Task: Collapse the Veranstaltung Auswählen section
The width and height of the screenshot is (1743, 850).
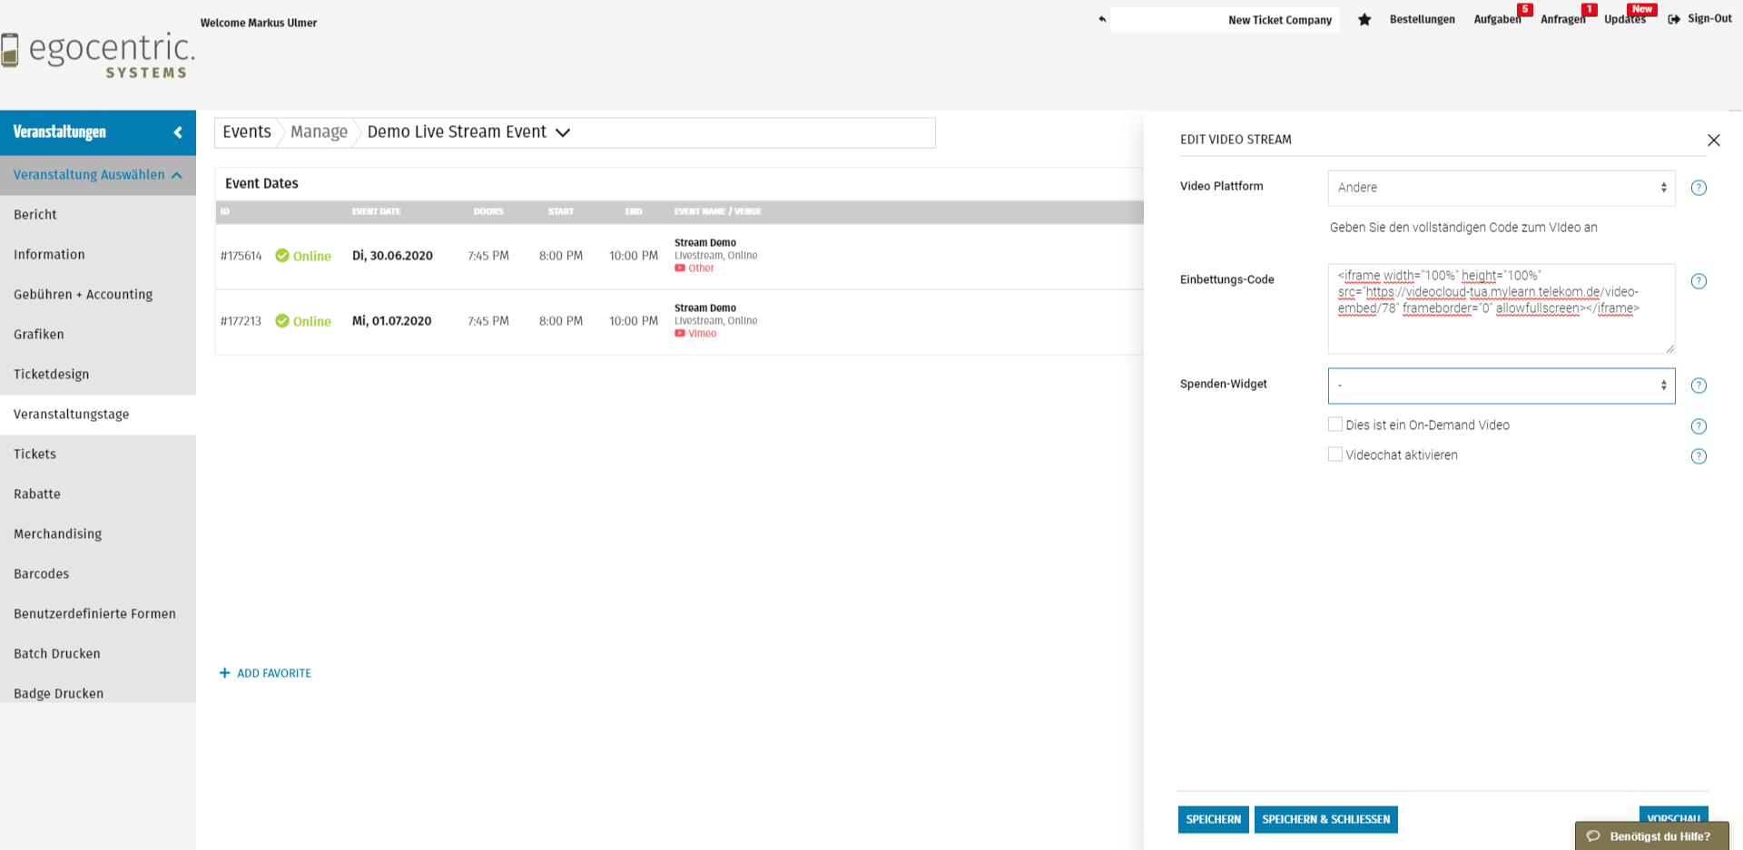Action: tap(177, 175)
